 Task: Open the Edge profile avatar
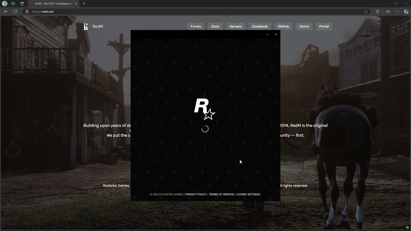coord(5,4)
